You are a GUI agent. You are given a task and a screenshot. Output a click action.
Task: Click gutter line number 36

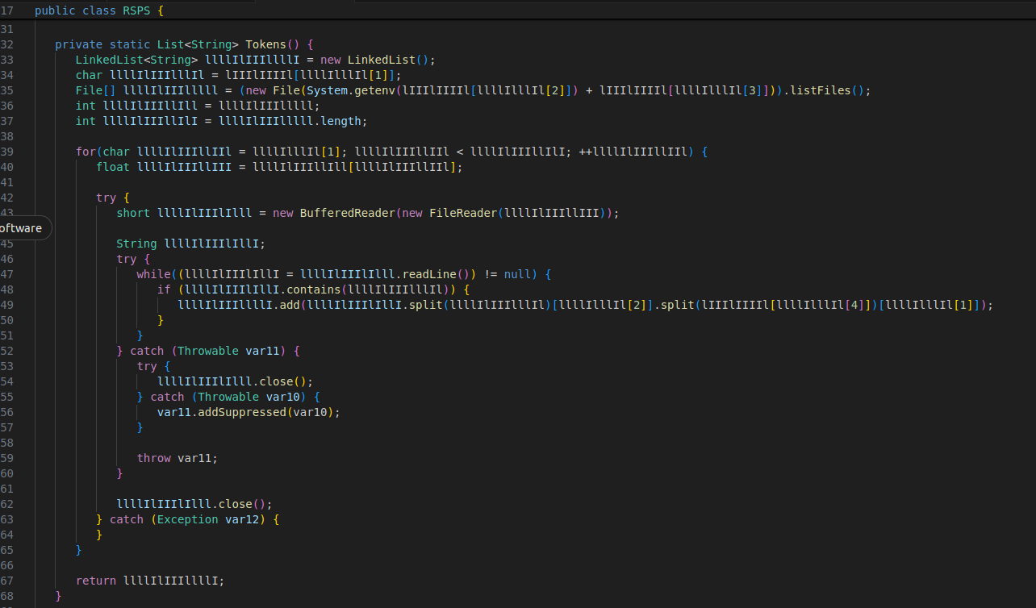point(7,106)
